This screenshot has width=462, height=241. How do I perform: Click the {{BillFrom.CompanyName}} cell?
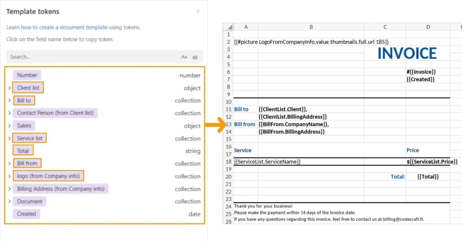311,124
